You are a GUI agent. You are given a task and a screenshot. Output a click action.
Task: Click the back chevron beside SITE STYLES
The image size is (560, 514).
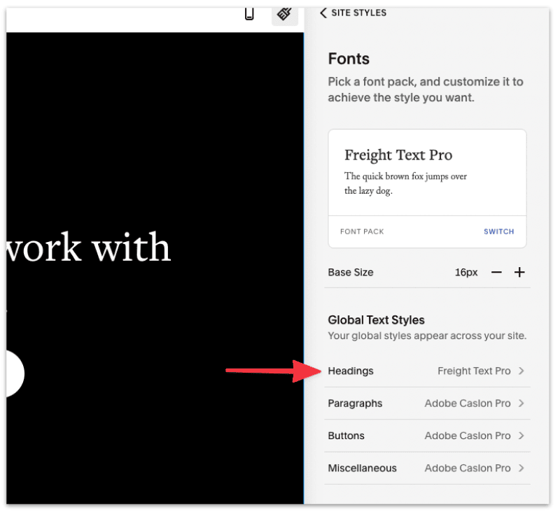click(x=323, y=13)
